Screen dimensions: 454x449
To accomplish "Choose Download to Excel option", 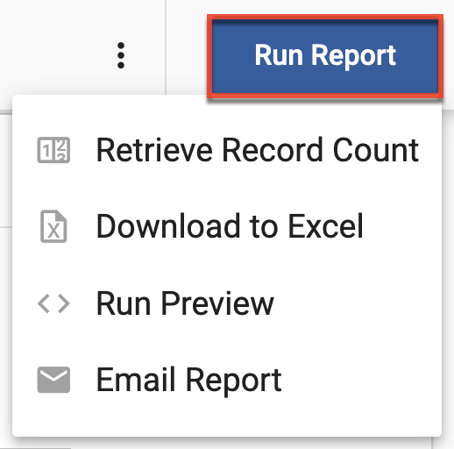I will click(x=227, y=226).
